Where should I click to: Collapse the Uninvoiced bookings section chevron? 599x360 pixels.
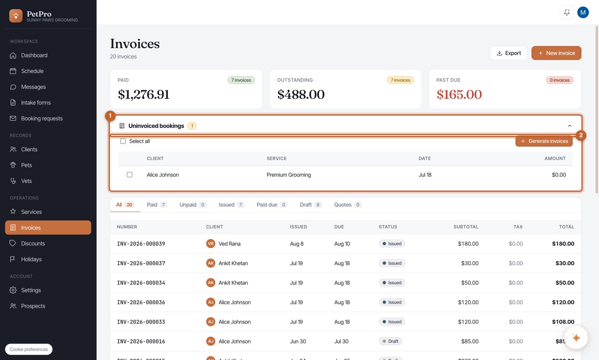click(569, 126)
